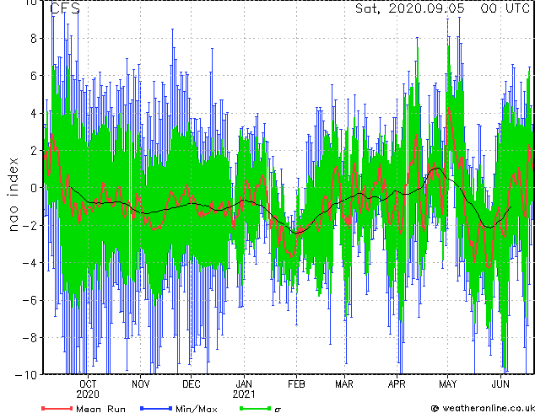Click the green sigma legend swatch
The width and height of the screenshot is (535, 413).
[x=256, y=408]
